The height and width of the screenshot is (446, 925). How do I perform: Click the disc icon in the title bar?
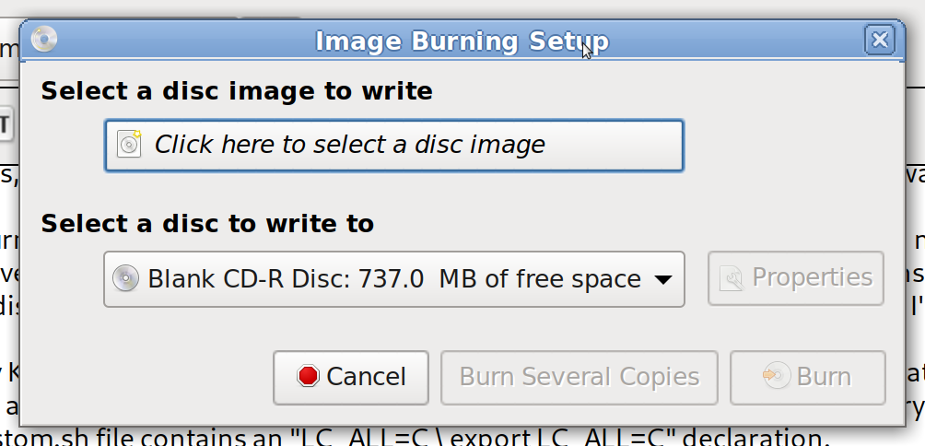point(43,40)
